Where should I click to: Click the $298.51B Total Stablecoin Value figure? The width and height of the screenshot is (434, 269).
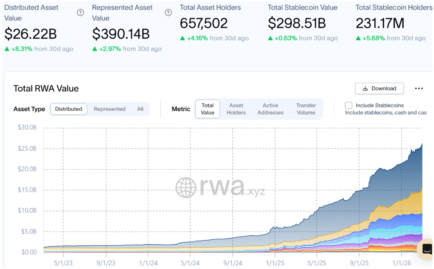(x=296, y=23)
